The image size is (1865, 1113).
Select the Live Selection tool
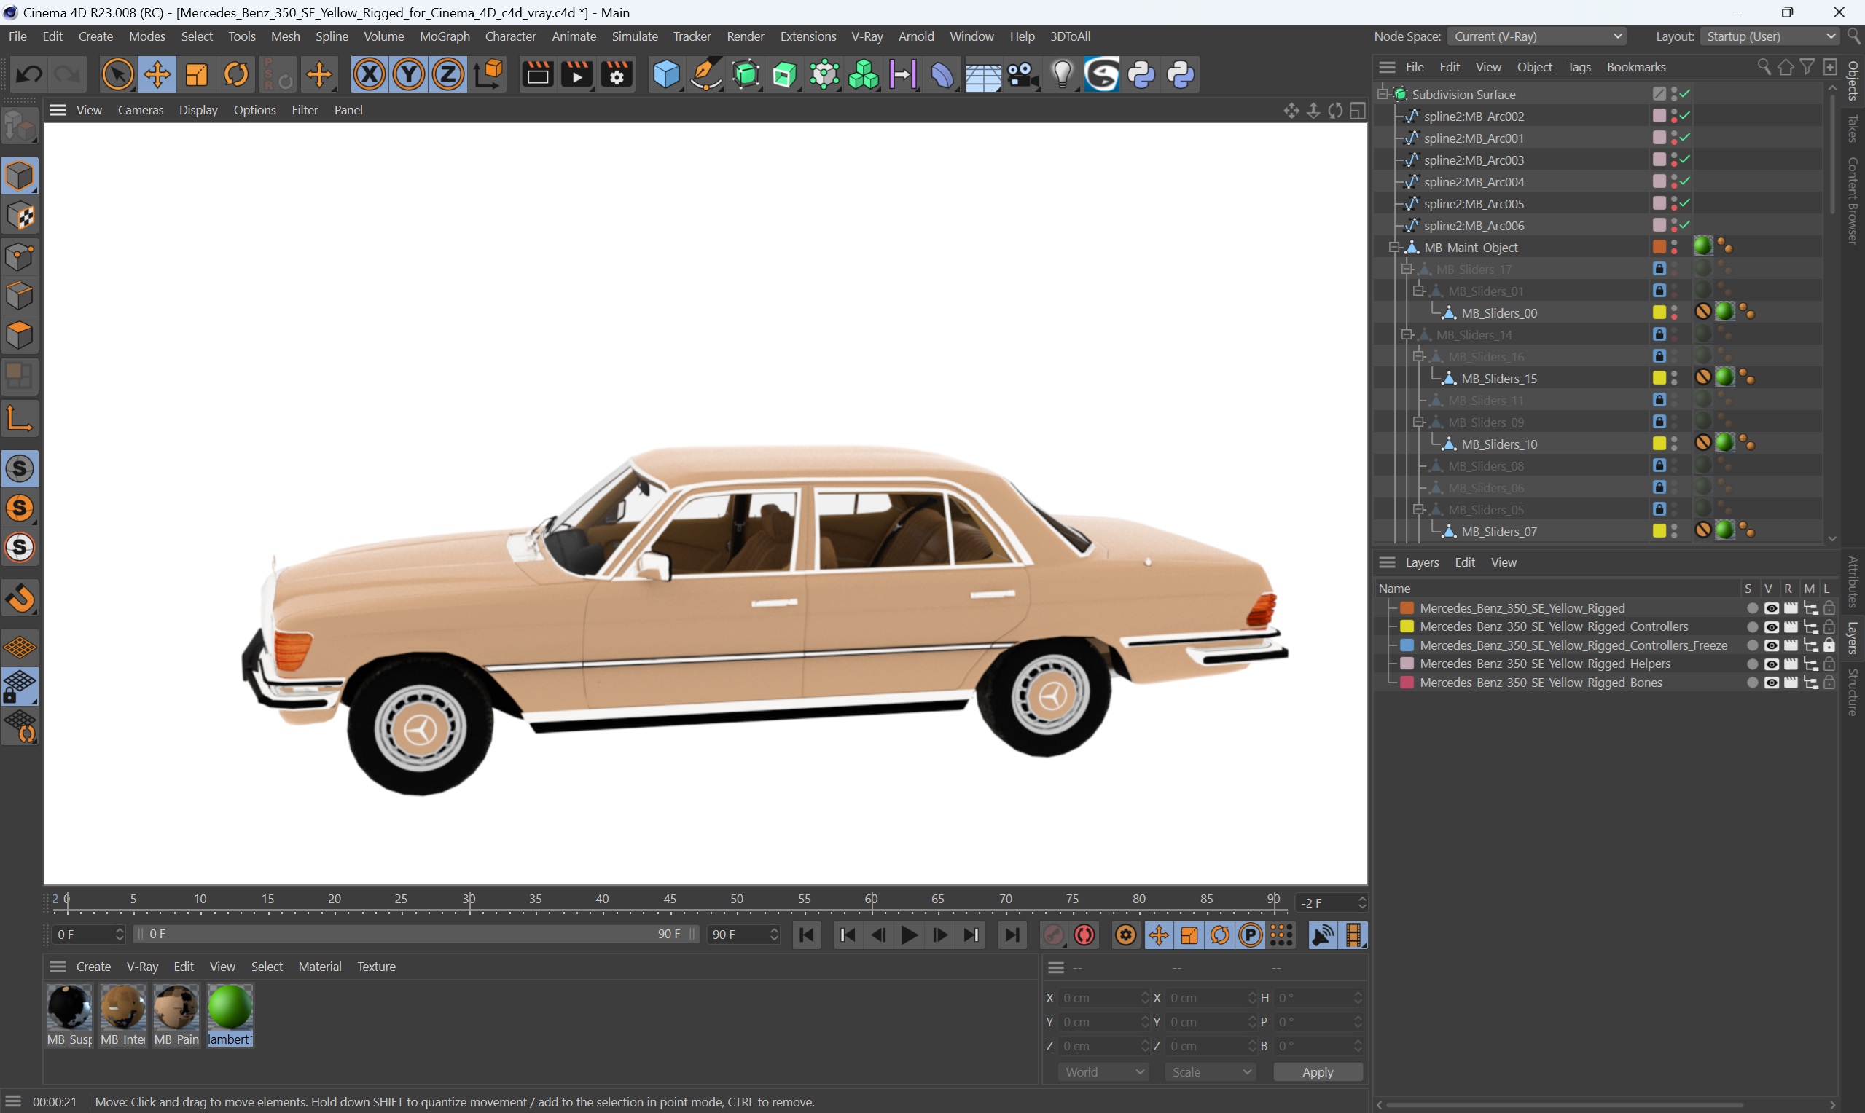click(x=118, y=74)
